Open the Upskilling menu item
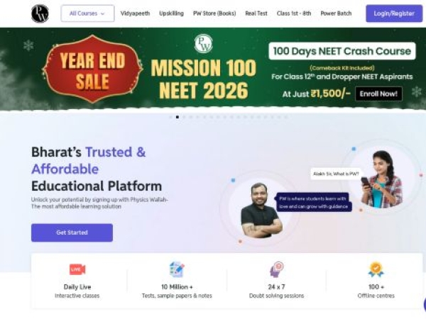The image size is (426, 319). pos(171,13)
